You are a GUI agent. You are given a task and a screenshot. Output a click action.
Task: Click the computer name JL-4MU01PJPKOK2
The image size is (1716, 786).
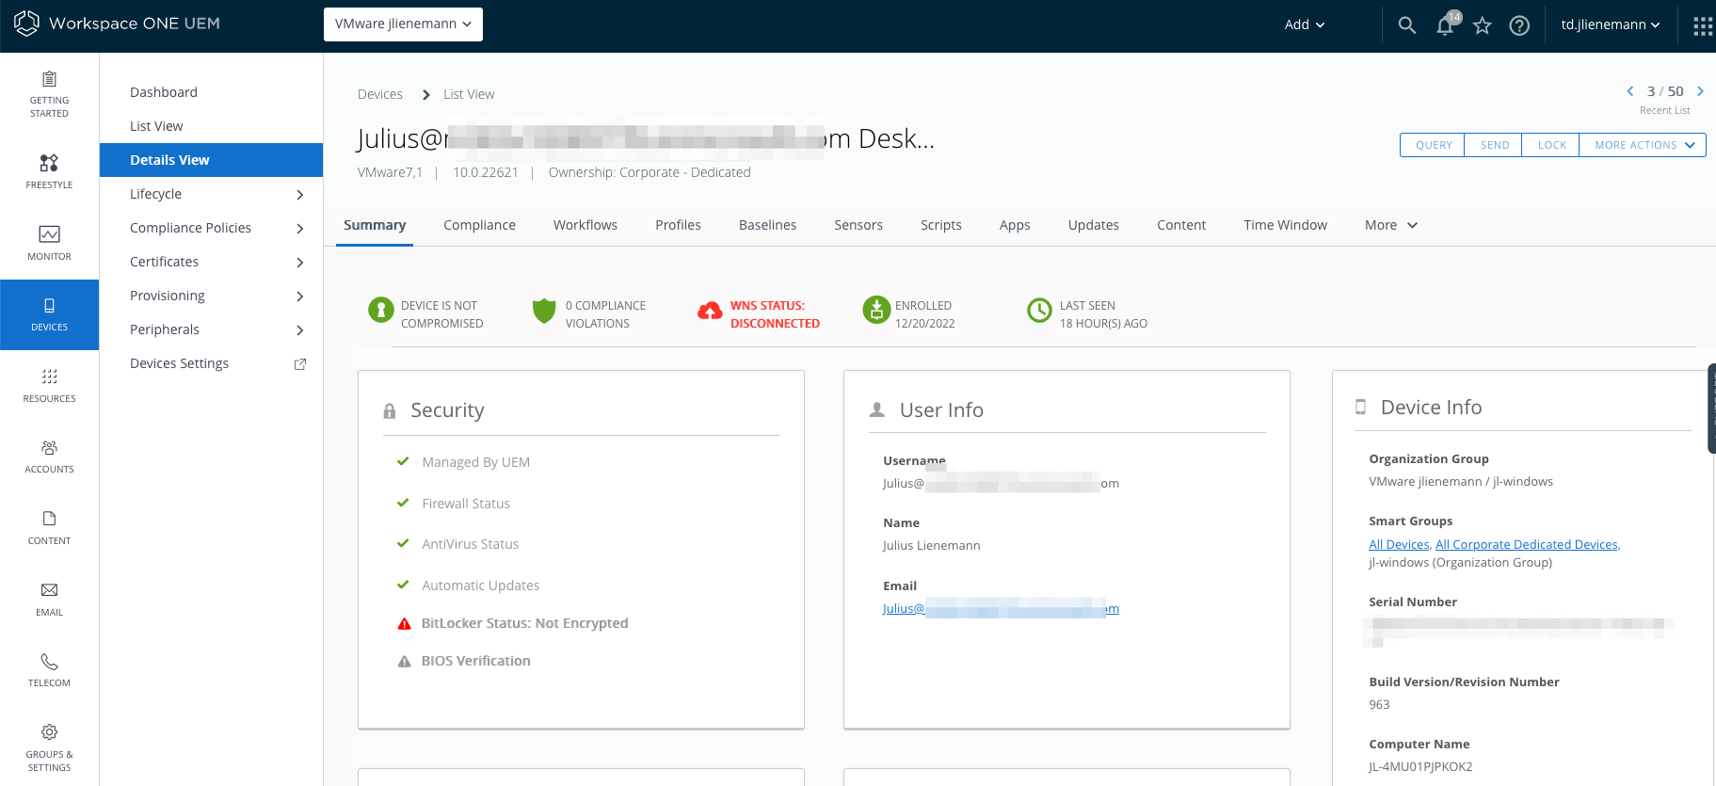[1420, 766]
